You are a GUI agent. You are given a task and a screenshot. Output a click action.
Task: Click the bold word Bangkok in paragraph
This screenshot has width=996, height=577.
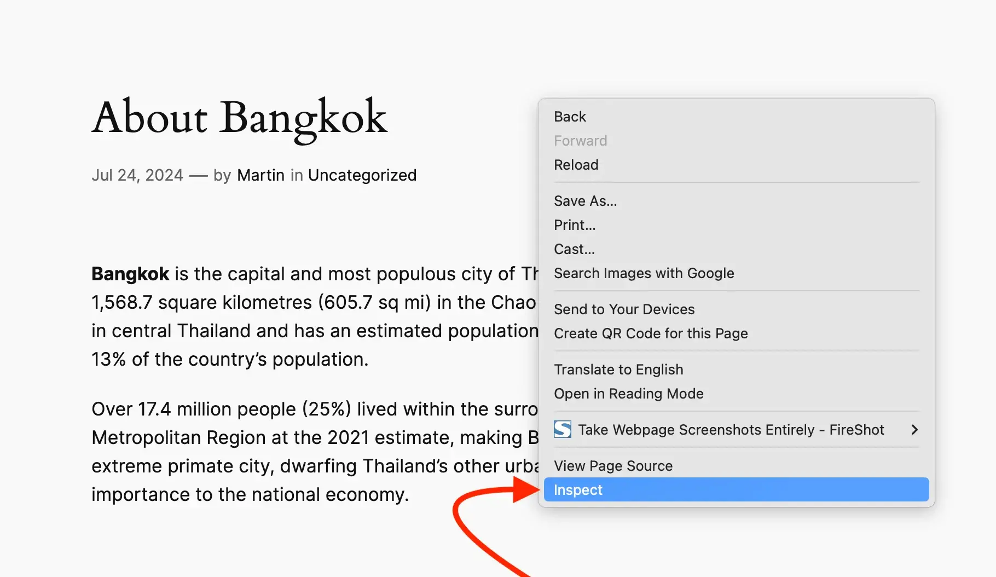(130, 274)
